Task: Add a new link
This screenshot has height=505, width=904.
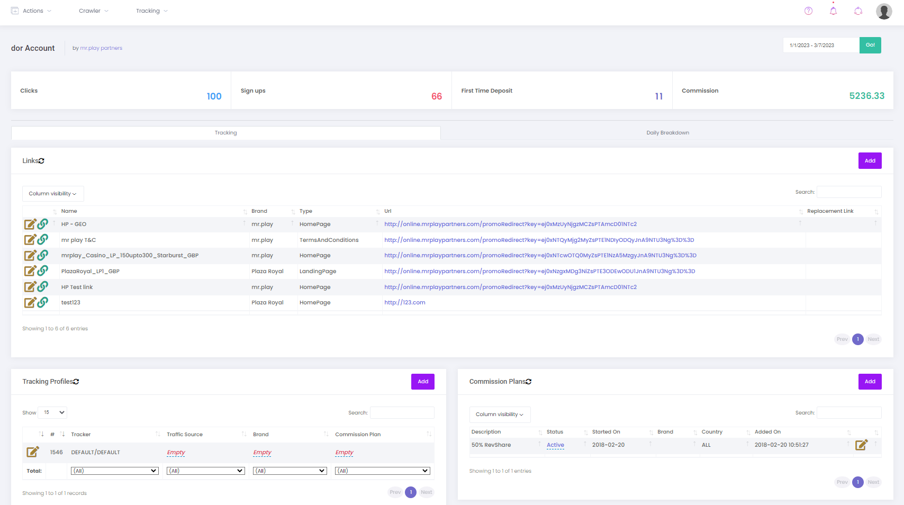Action: [870, 161]
